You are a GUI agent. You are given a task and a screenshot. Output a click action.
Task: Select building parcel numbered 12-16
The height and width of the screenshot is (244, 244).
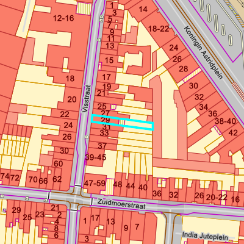pyautogui.click(x=63, y=18)
